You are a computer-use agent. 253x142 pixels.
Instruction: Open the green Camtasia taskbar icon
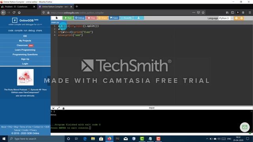tap(142, 138)
